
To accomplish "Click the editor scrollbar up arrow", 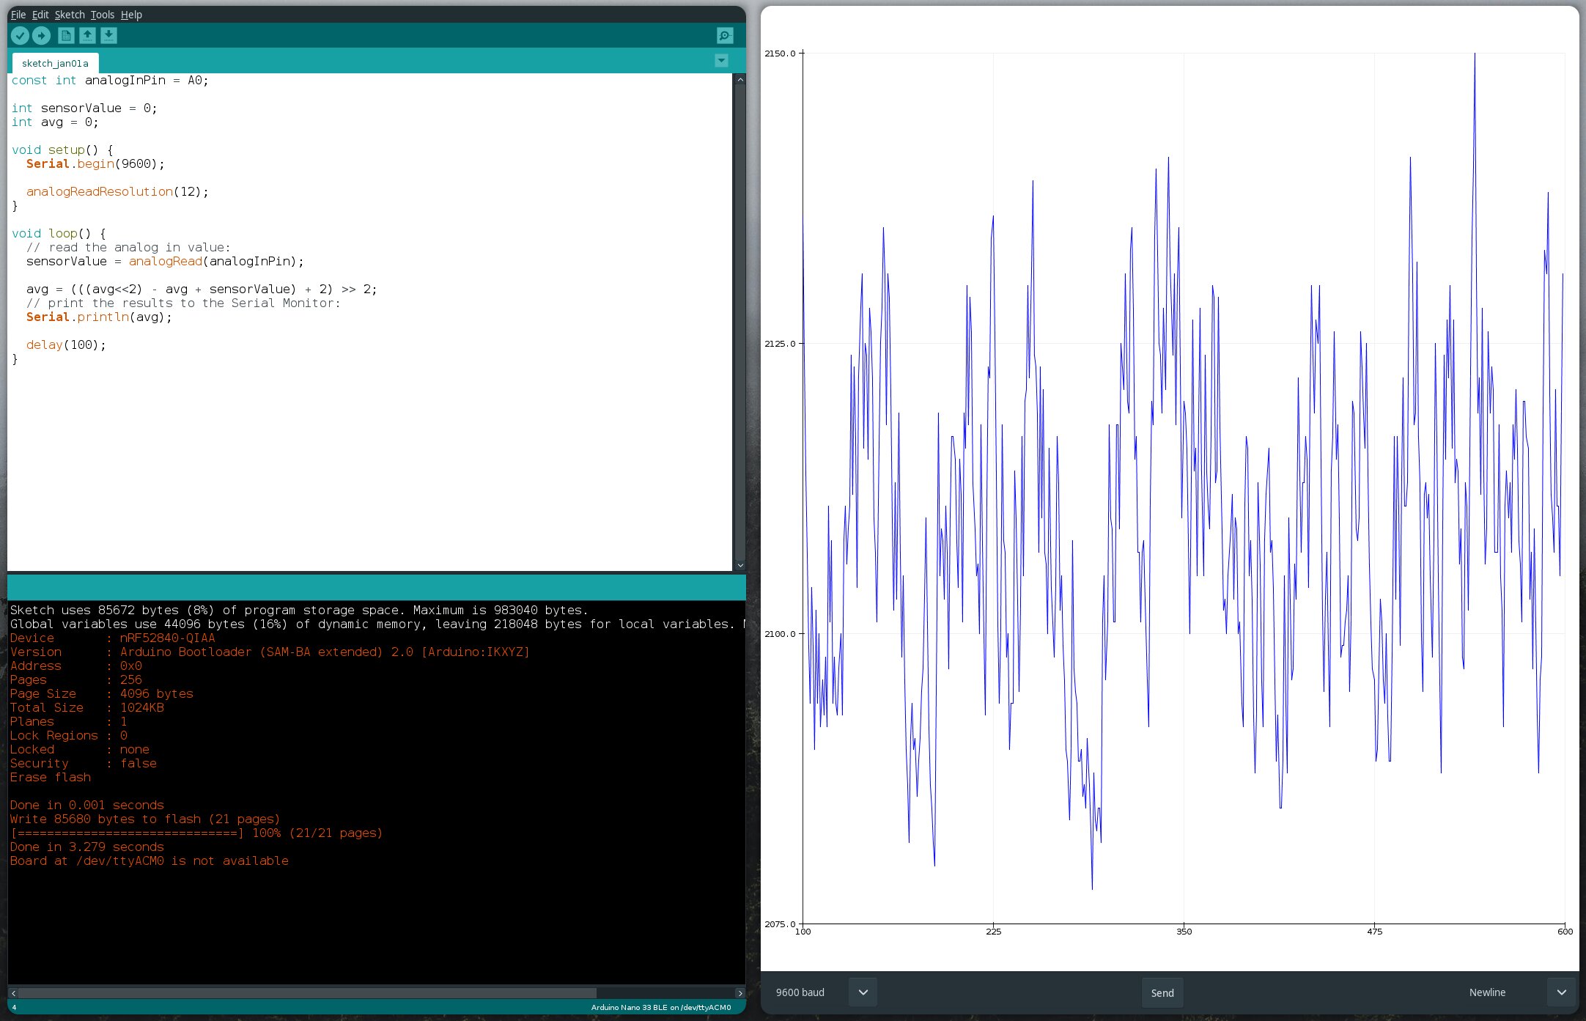I will click(x=739, y=79).
